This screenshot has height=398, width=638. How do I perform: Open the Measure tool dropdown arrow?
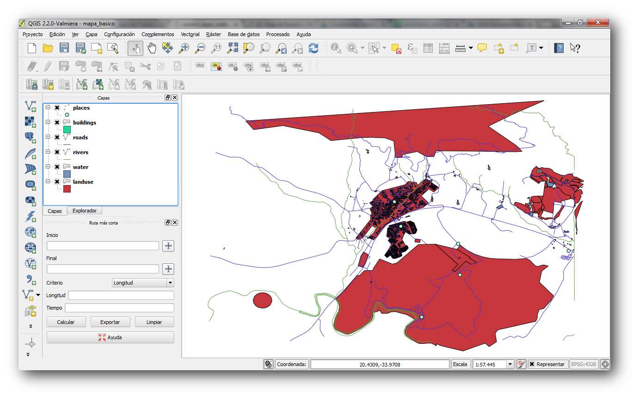click(x=471, y=48)
